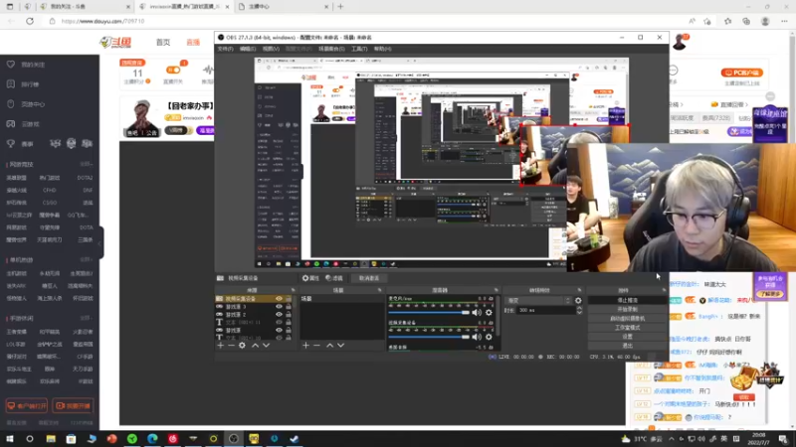Screen dimensions: 796x447
Task: Open Microsoft Edge from the taskbar
Action: [x=152, y=438]
